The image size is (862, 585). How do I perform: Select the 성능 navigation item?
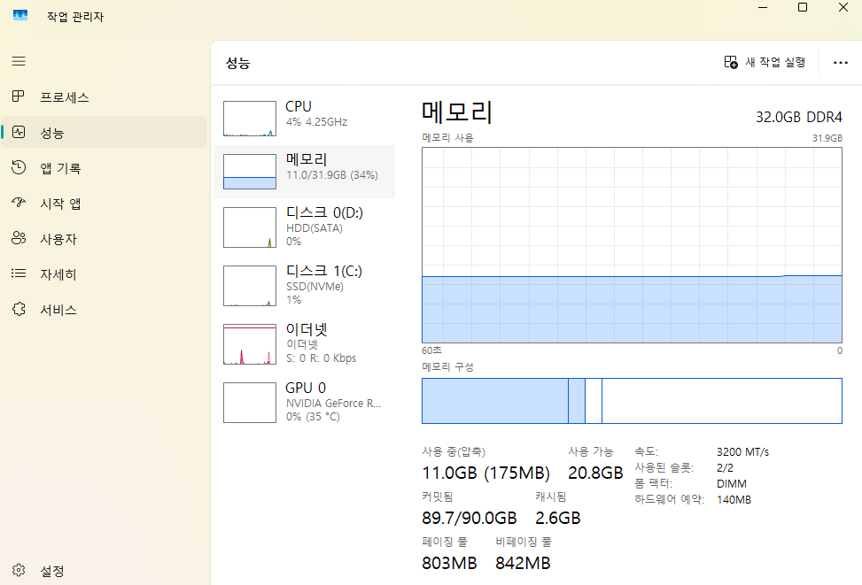point(104,132)
